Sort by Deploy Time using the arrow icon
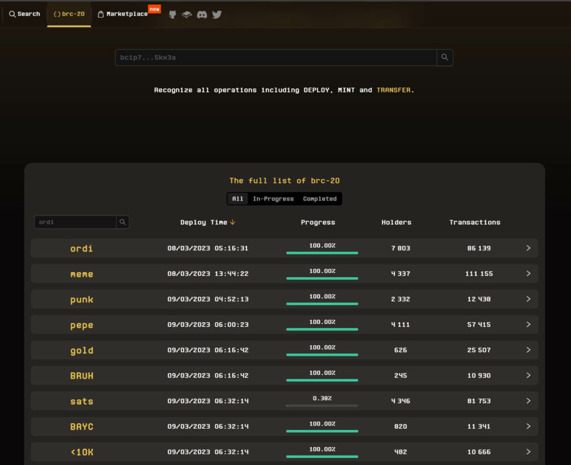Viewport: 571px width, 465px height. 233,222
